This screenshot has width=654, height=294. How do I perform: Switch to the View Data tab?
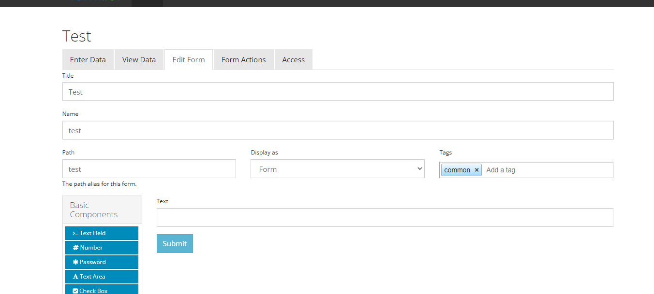coord(139,60)
